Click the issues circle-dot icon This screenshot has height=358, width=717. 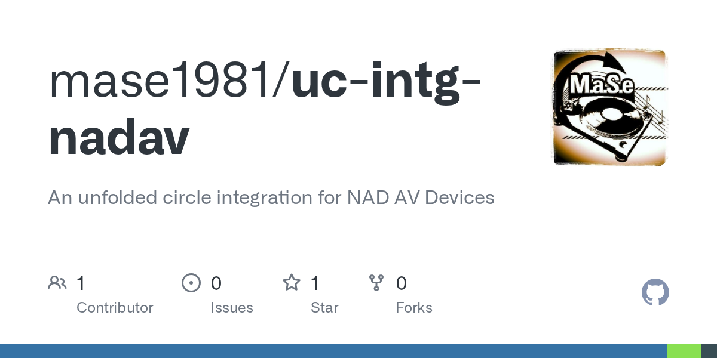pyautogui.click(x=191, y=283)
